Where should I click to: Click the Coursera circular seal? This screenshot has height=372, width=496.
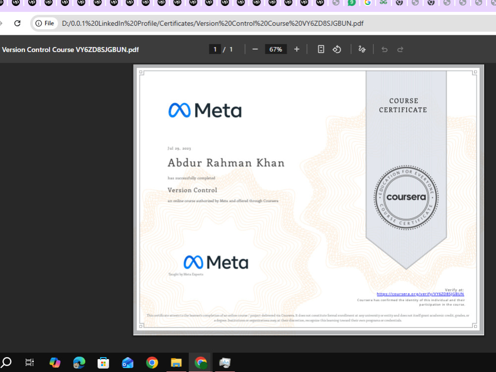[406, 197]
